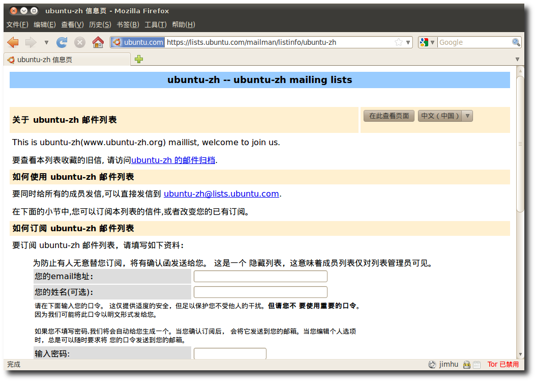The image size is (536, 382).
Task: Open a new tab with the green plus
Action: (x=139, y=59)
